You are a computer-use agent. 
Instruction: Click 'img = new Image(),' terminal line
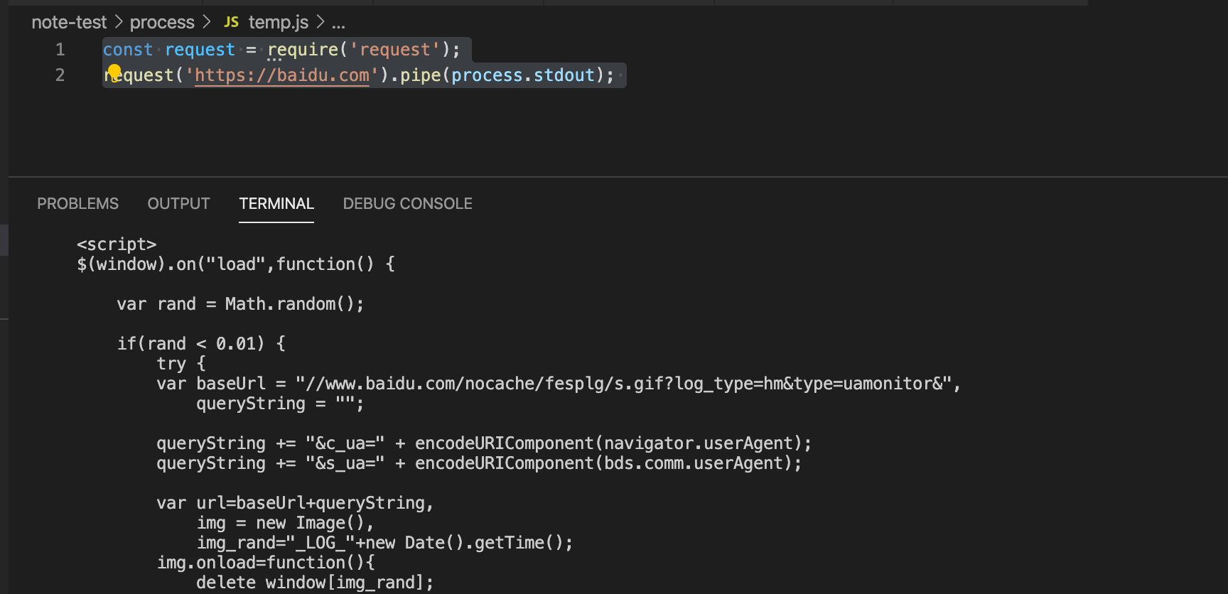point(285,523)
